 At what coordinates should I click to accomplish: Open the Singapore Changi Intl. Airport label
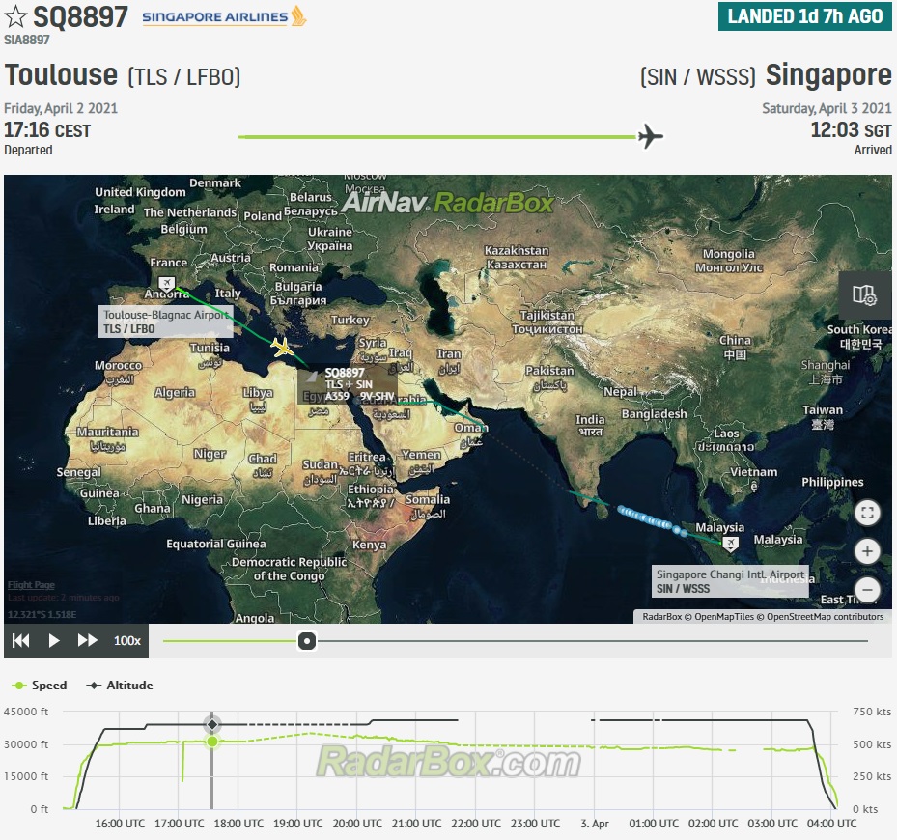(x=730, y=581)
